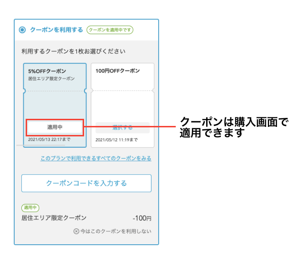
Task: Click the 居住エリア限定クーポン subtitle on coupon card
Action: tap(51, 78)
